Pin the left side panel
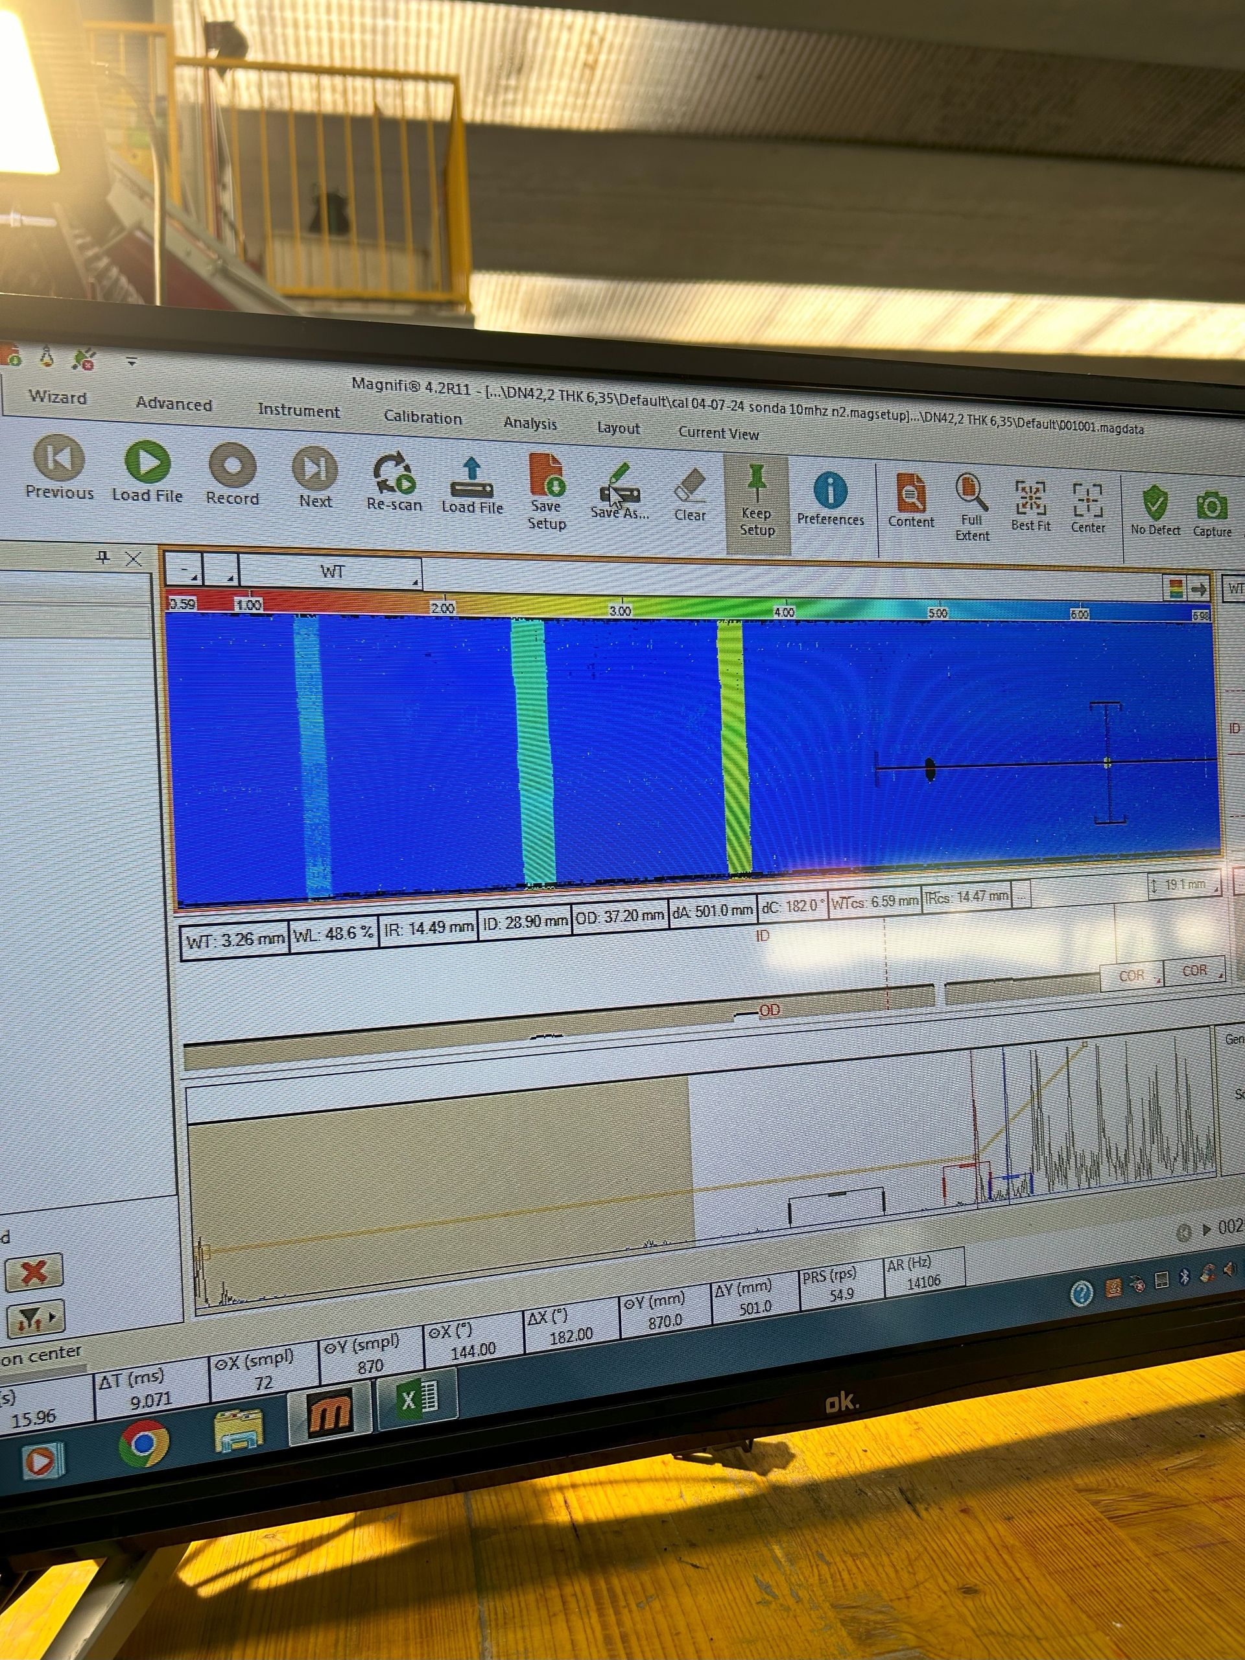 tap(104, 557)
